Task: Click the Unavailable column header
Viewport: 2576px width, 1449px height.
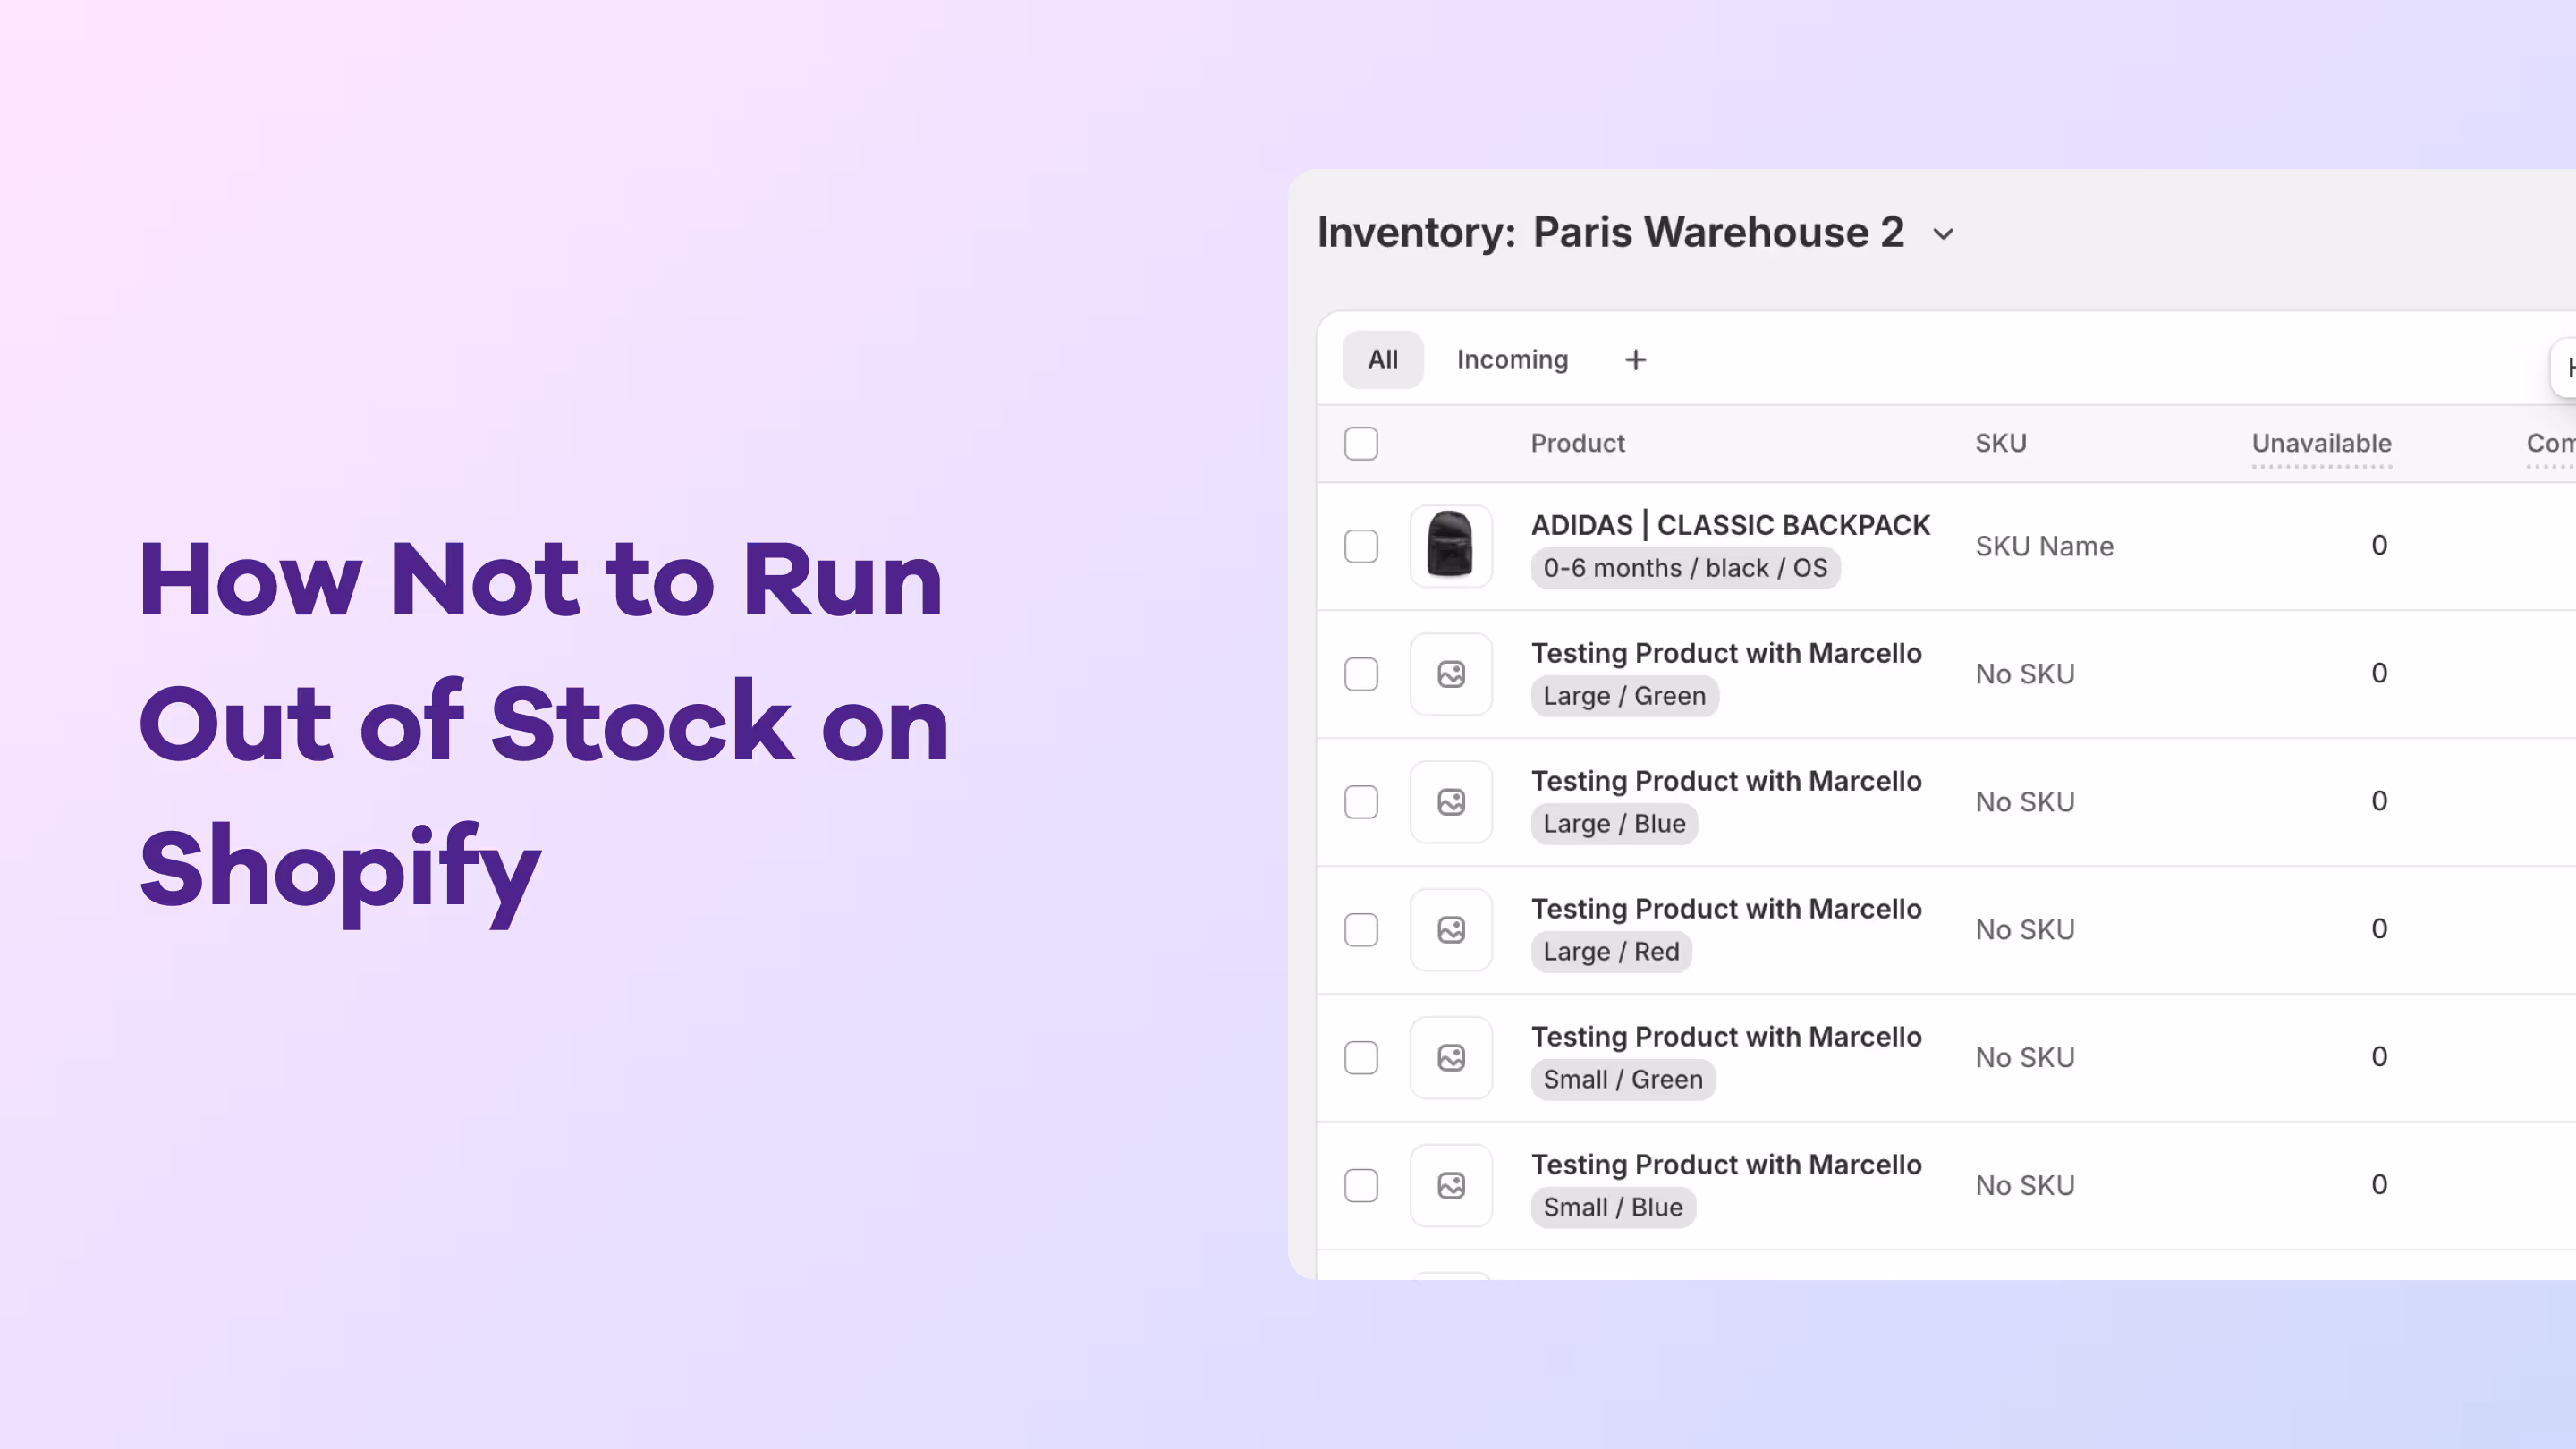Action: [2320, 443]
